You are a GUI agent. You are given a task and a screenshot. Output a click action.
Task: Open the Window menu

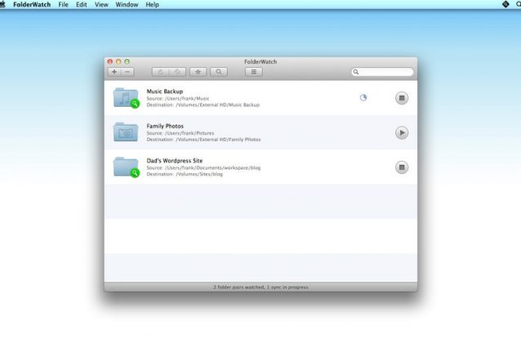(127, 5)
